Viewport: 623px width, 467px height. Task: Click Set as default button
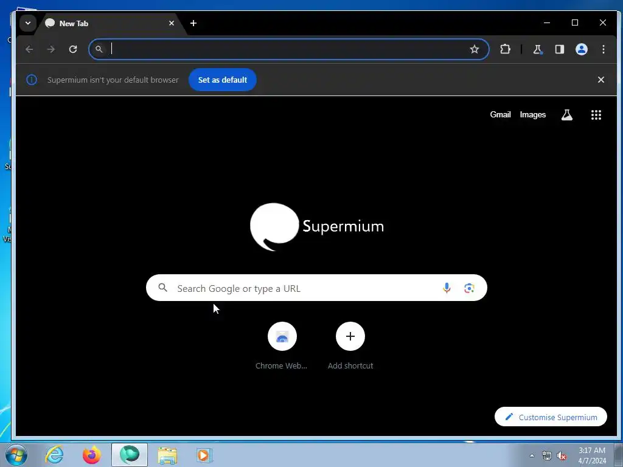[223, 80]
